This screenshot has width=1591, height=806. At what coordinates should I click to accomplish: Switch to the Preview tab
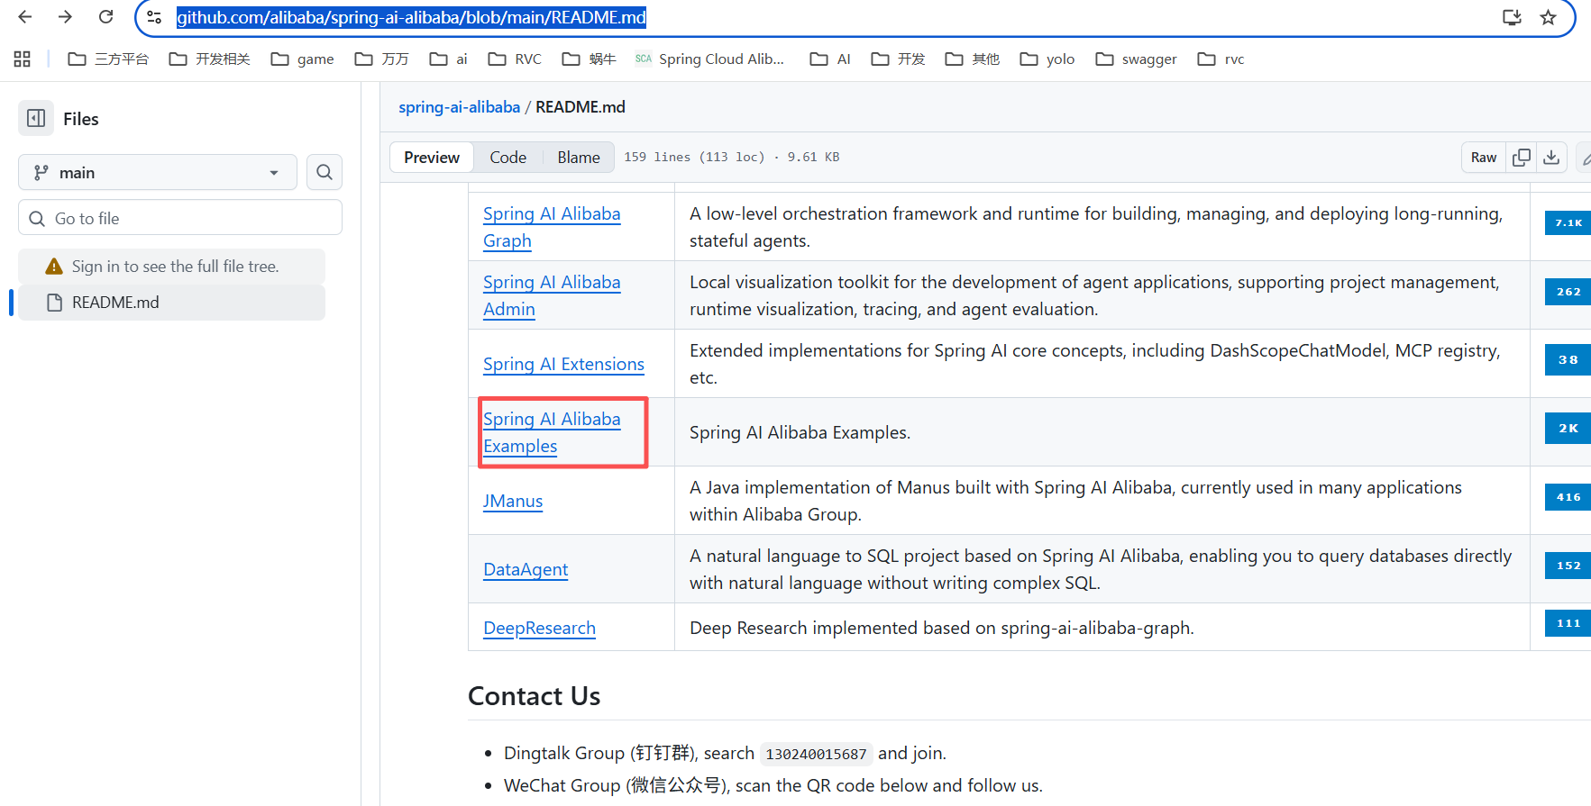432,158
